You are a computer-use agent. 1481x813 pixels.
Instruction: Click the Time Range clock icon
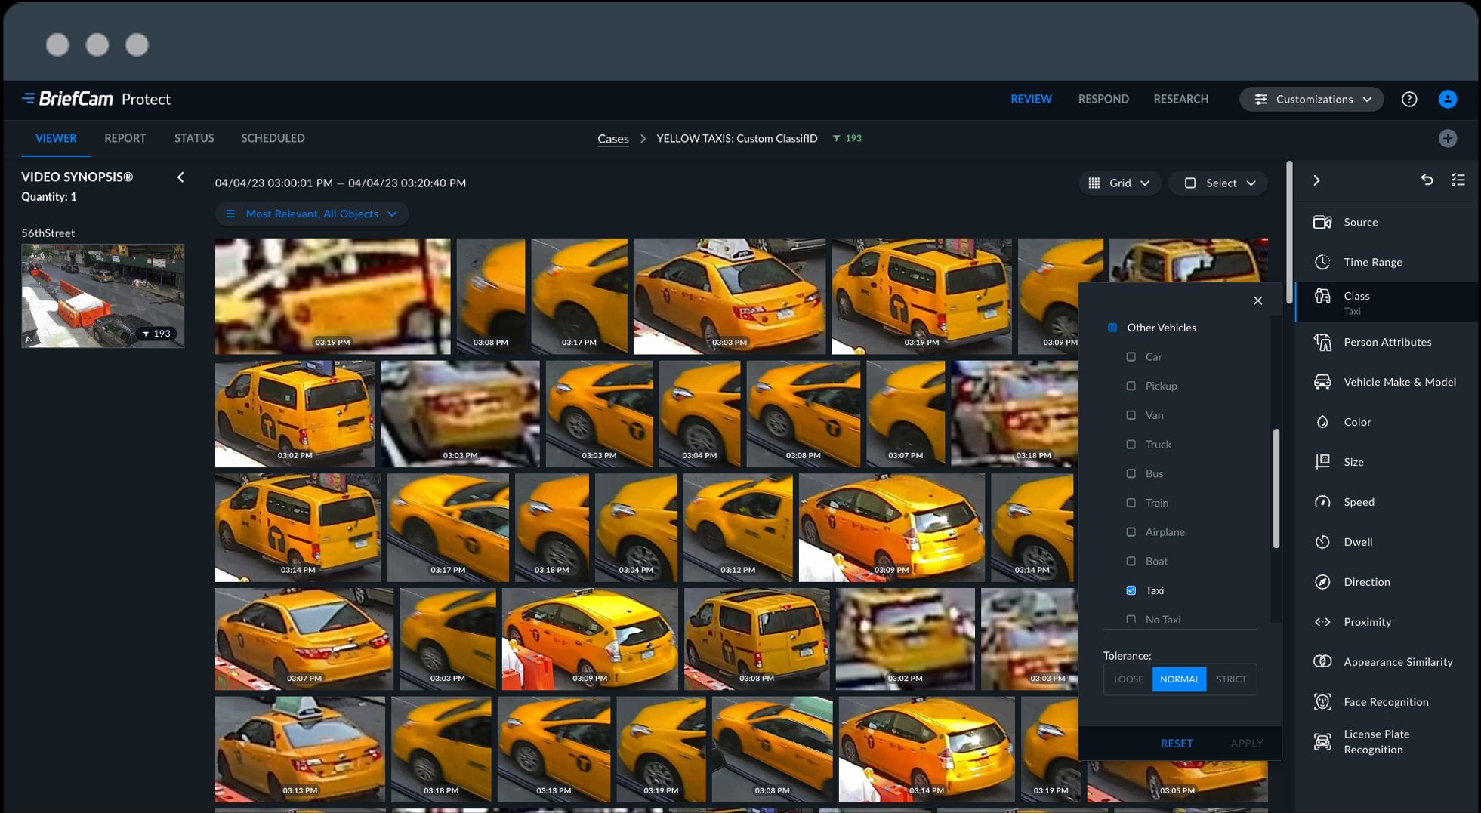point(1322,262)
